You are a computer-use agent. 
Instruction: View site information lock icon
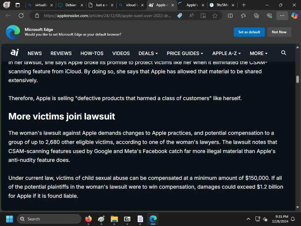pos(37,16)
